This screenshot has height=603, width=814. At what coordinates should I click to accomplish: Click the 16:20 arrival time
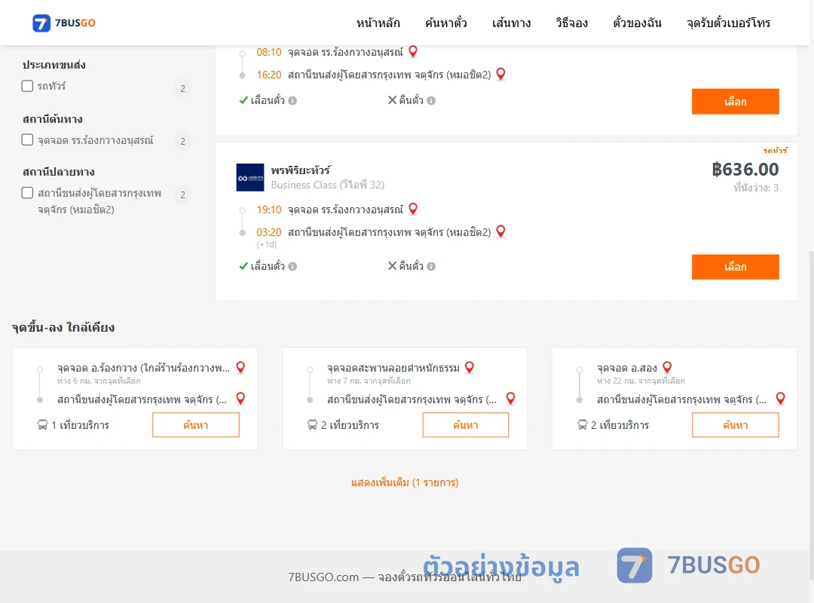(269, 75)
